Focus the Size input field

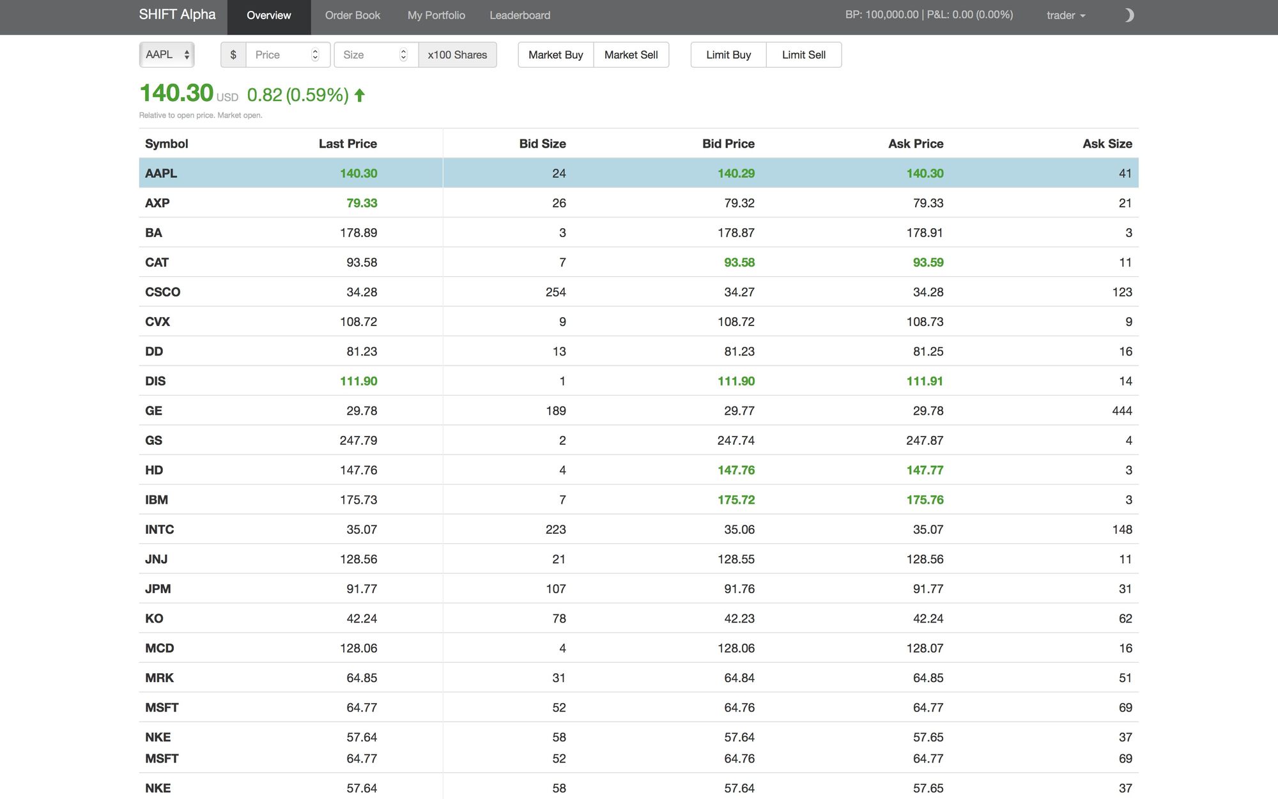coord(376,55)
